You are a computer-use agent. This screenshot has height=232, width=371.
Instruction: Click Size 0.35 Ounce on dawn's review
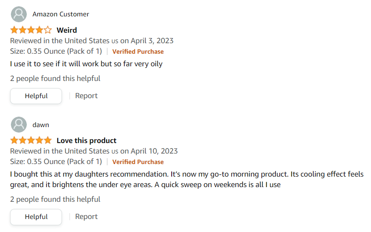pos(56,162)
